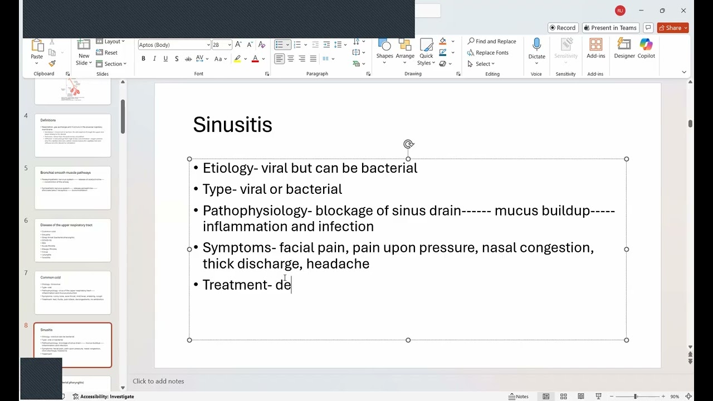Open Quick Styles gallery
713x401 pixels.
[x=426, y=52]
